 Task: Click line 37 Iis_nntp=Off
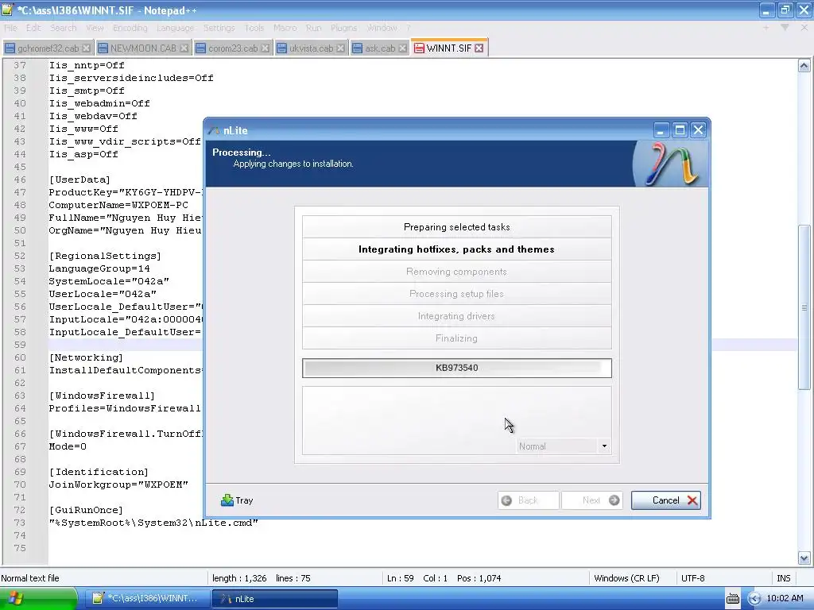tap(87, 65)
